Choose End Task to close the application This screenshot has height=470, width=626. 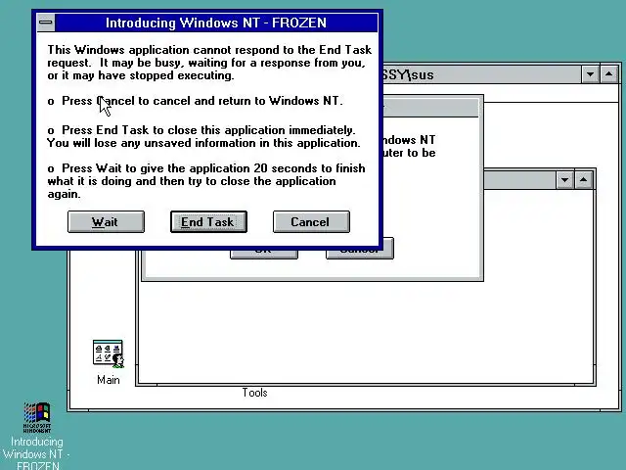pyautogui.click(x=208, y=222)
